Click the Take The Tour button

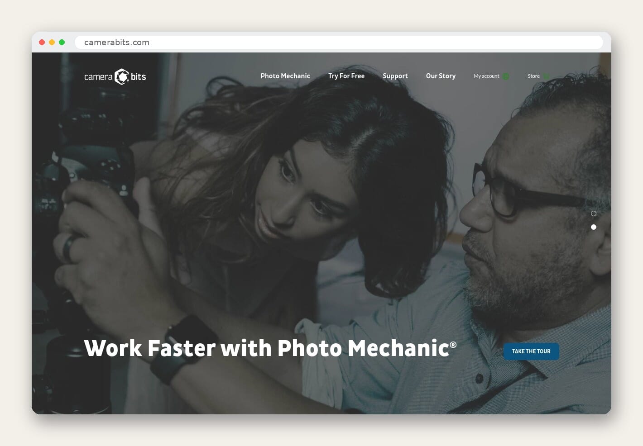531,351
